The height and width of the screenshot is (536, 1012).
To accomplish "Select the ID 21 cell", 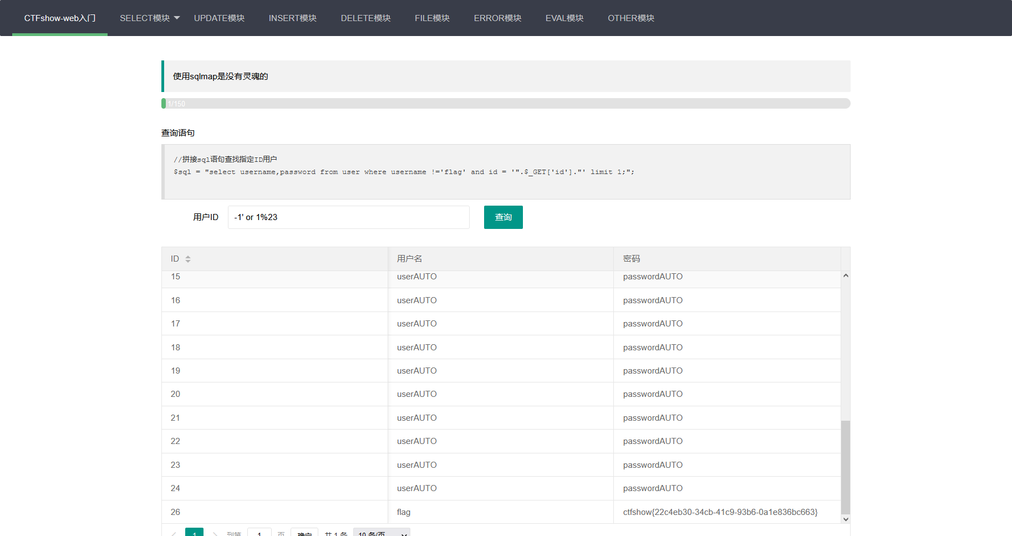I will [274, 418].
